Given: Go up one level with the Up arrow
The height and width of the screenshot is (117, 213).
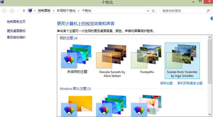Looking at the screenshot, I should click(24, 11).
